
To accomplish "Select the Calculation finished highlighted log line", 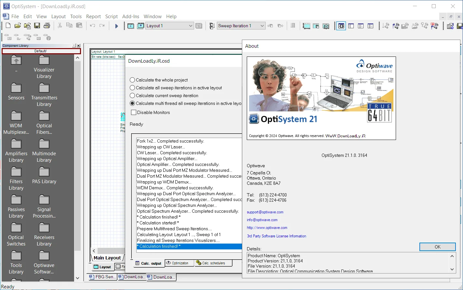I will [x=189, y=246].
